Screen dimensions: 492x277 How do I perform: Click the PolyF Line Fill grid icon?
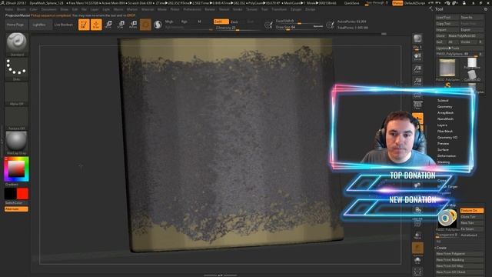(x=417, y=222)
